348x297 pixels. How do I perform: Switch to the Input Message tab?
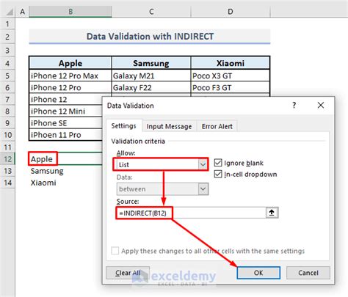169,126
